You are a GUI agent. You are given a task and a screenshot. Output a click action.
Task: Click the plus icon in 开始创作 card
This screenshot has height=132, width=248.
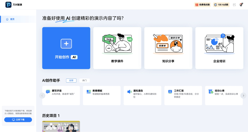coord(66,44)
